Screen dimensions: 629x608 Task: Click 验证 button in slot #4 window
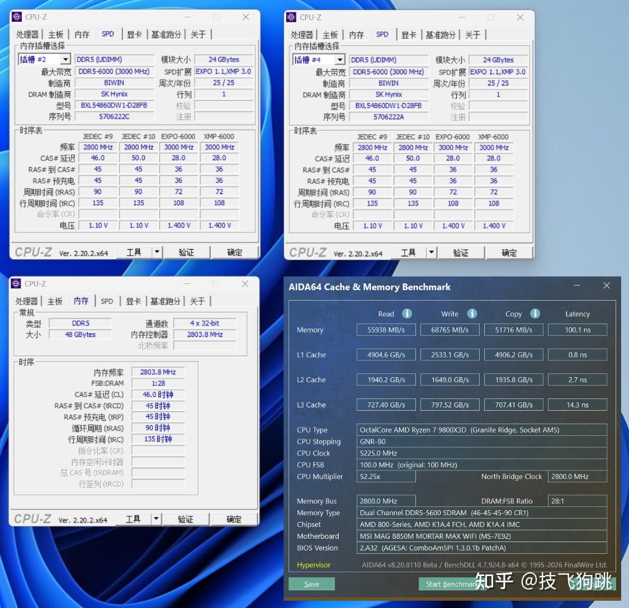coord(461,253)
